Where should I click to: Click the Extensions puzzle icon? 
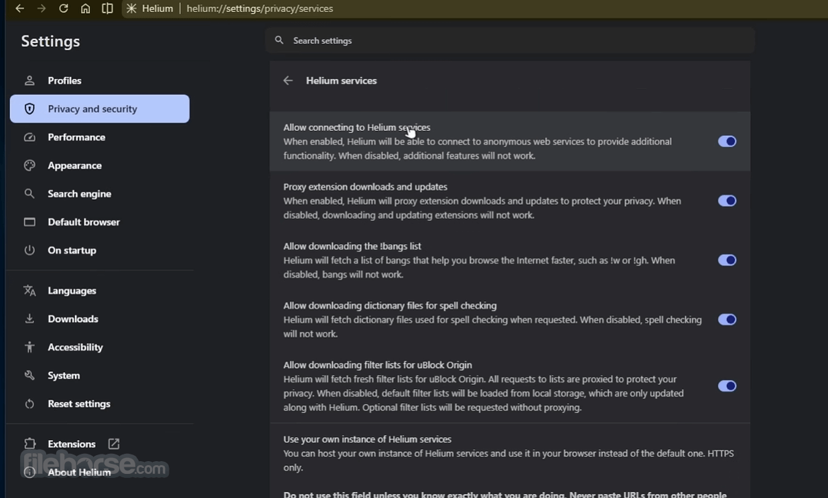pos(29,444)
